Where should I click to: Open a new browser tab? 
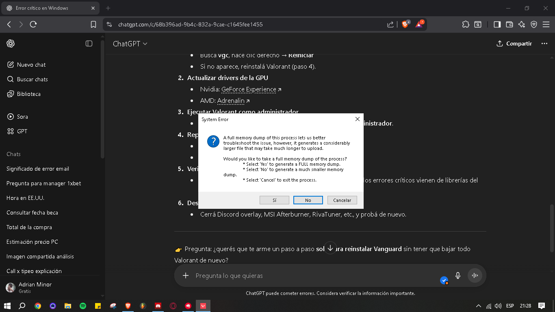(108, 8)
